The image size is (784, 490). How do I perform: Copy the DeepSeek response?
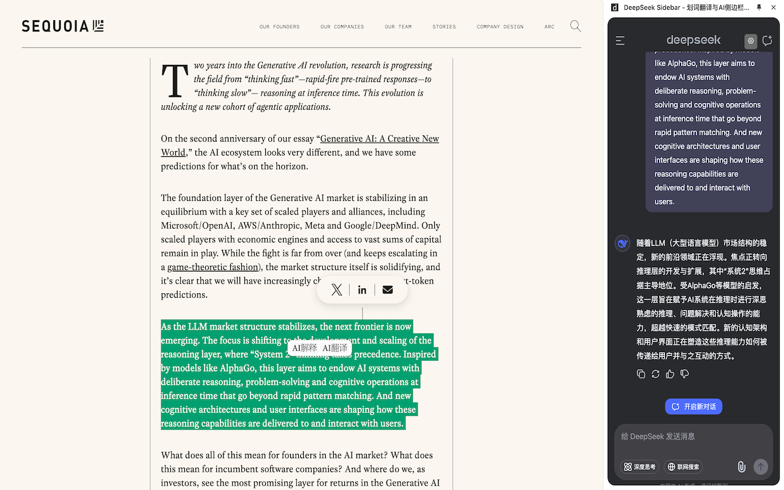641,374
